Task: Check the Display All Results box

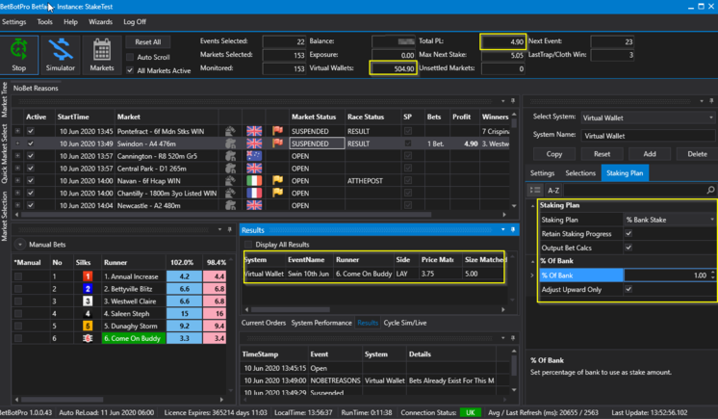Action: pos(248,245)
